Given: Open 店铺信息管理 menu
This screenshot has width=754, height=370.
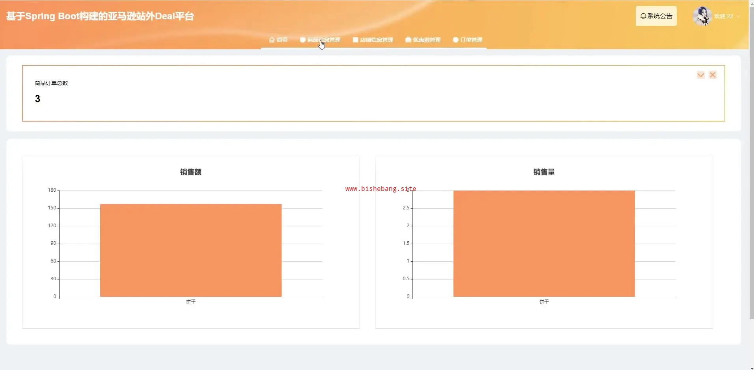Looking at the screenshot, I should [373, 40].
